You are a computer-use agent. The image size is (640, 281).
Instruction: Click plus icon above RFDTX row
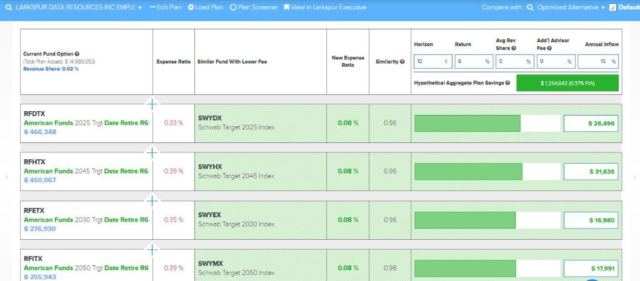(x=152, y=104)
